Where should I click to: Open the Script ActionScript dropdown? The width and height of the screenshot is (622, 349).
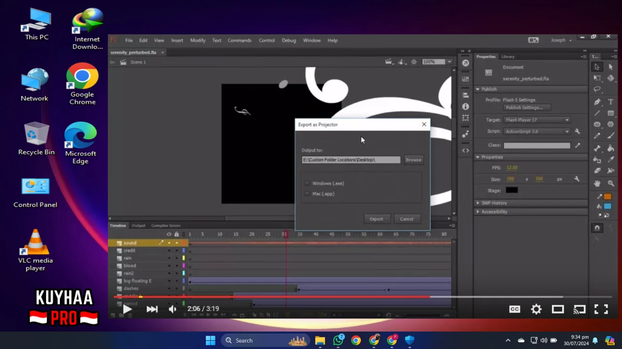coord(537,131)
